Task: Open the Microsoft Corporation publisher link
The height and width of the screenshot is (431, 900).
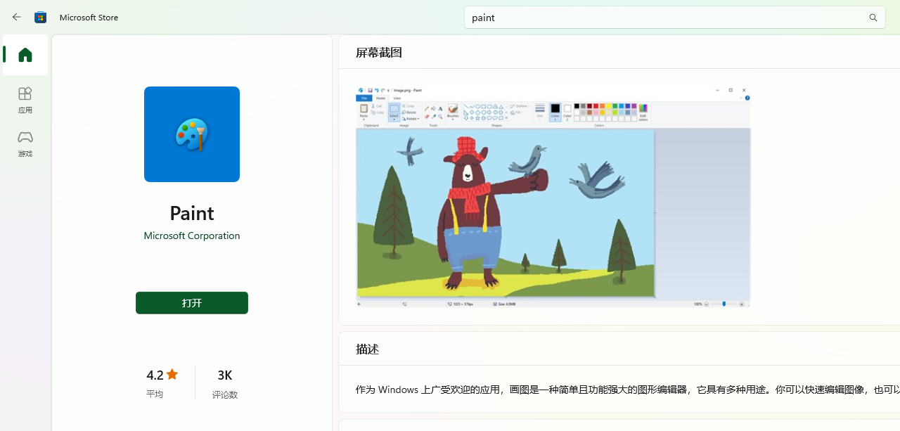Action: coord(192,236)
